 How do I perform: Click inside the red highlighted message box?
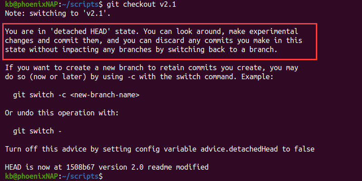[160, 42]
